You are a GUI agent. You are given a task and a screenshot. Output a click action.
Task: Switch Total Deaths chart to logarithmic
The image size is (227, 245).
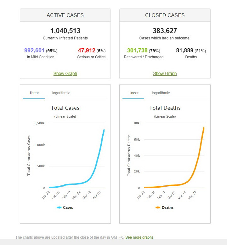pyautogui.click(x=161, y=93)
